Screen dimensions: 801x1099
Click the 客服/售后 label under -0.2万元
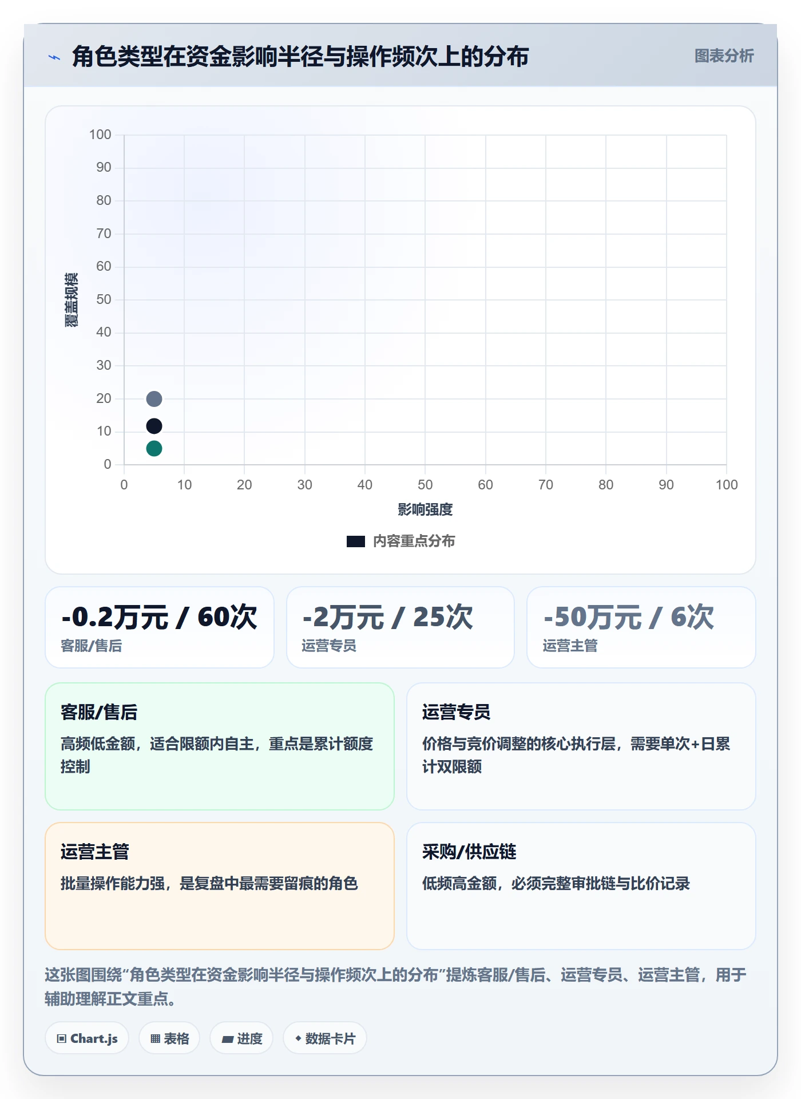[92, 646]
